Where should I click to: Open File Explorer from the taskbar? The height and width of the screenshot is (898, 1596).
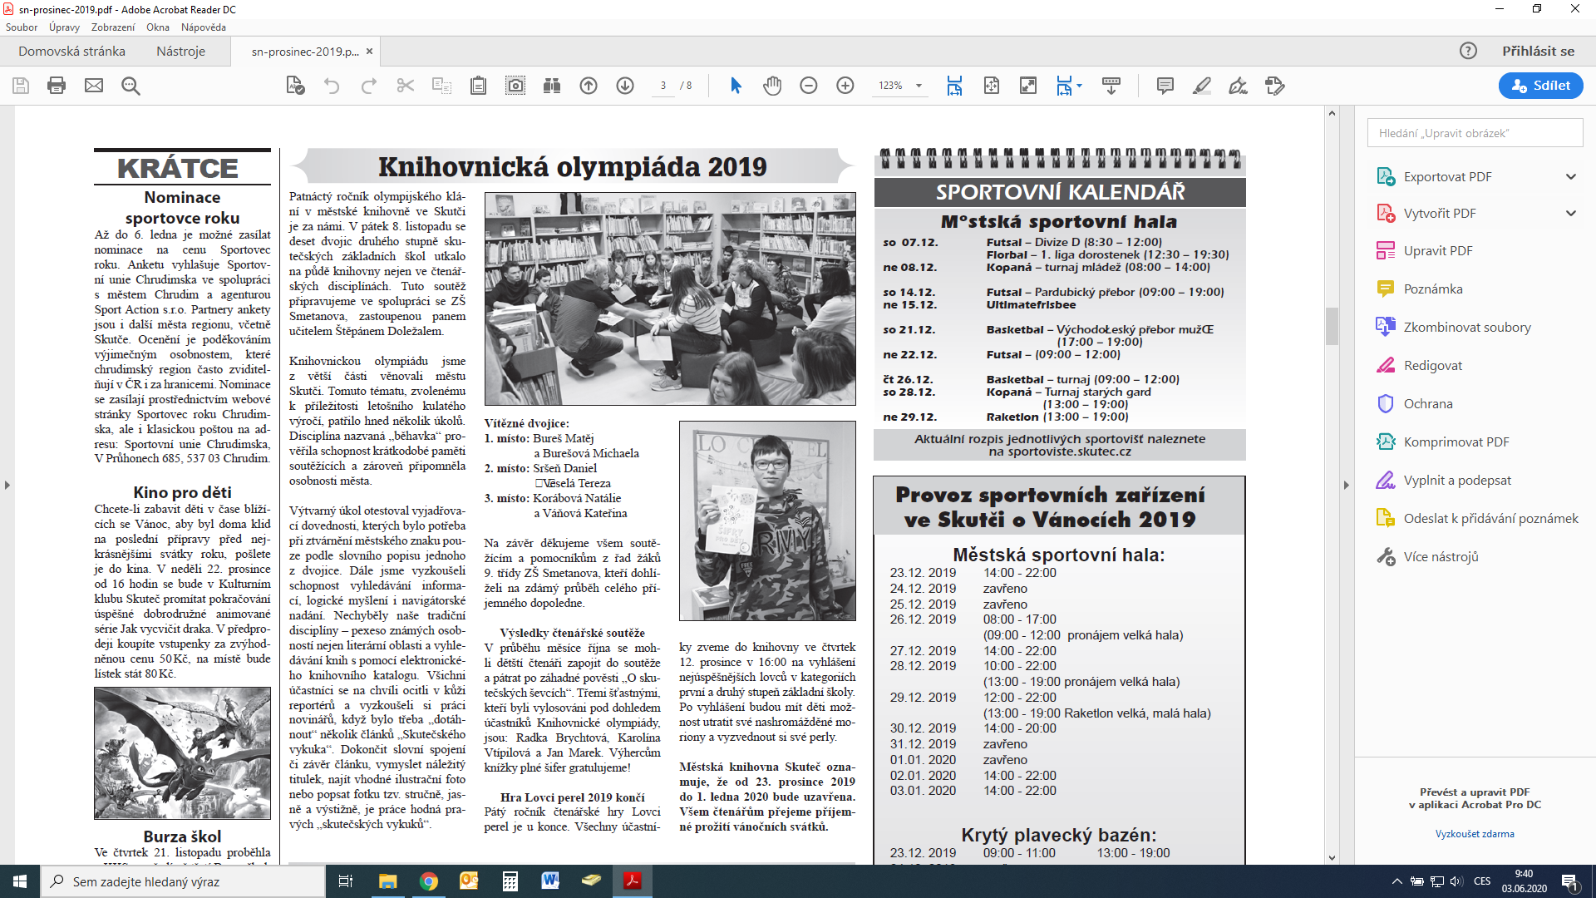[388, 881]
